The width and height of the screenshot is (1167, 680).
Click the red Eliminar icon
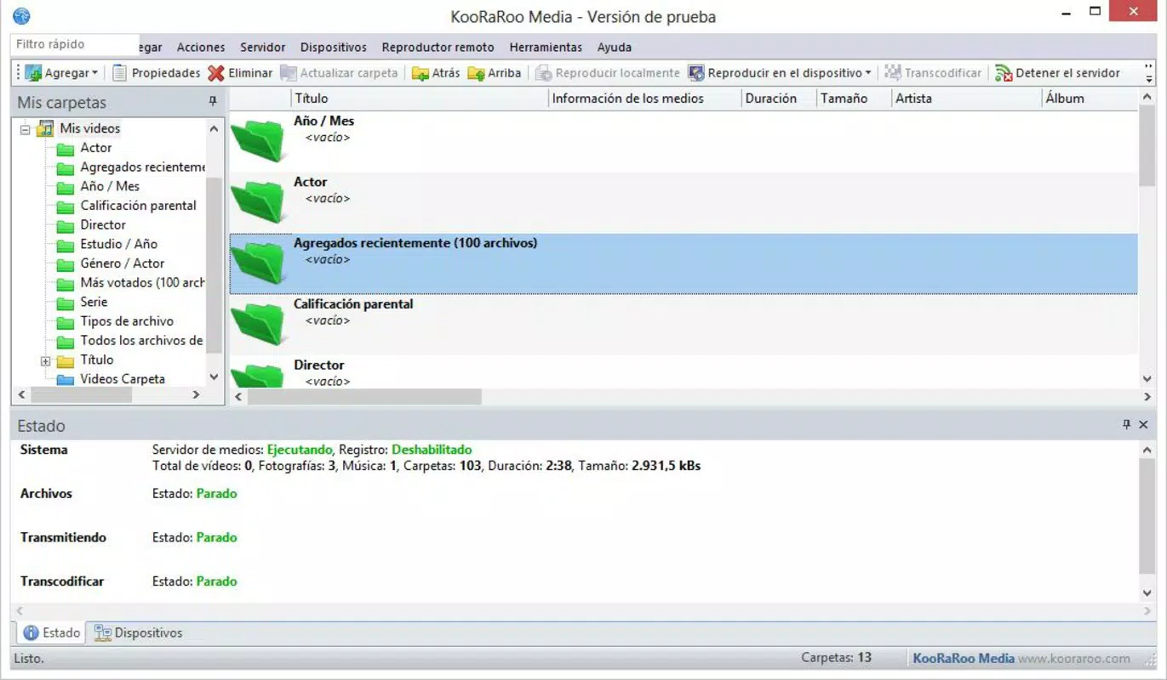click(216, 73)
